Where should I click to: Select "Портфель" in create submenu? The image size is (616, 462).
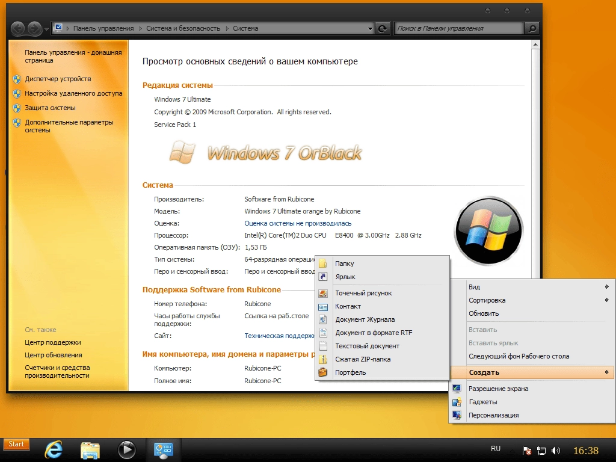pos(382,372)
